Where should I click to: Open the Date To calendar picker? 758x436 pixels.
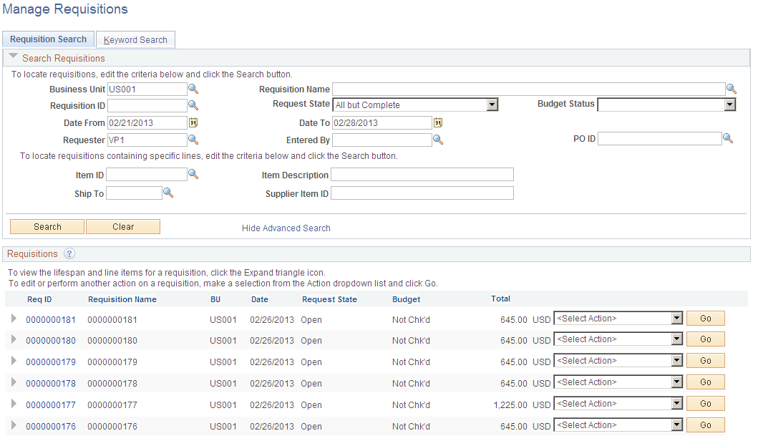click(437, 122)
